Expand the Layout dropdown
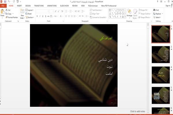This screenshot has width=173, height=115. click(x=29, y=10)
